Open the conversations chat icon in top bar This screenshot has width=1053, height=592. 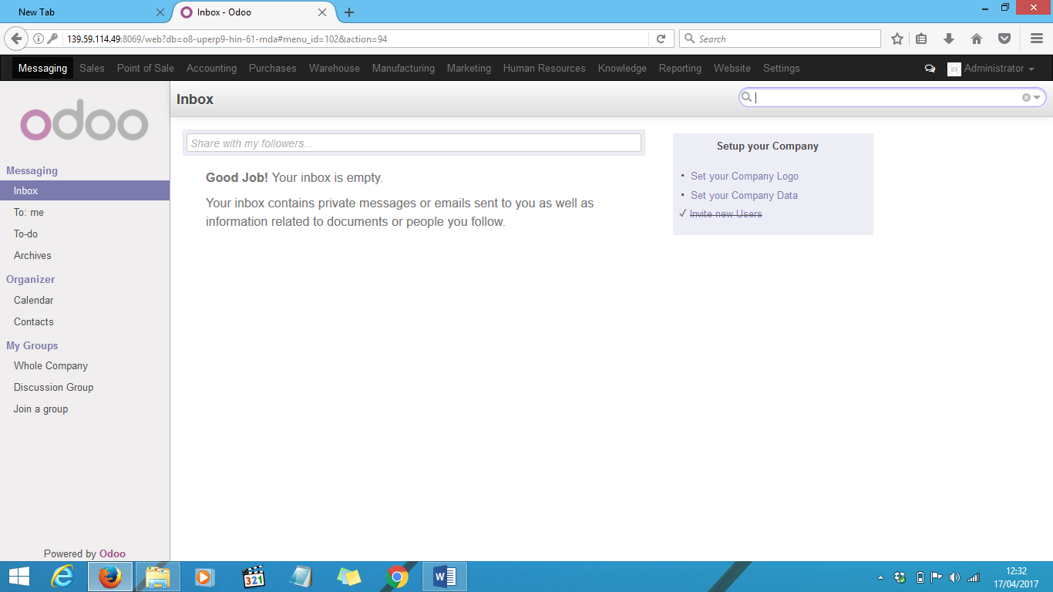coord(930,69)
